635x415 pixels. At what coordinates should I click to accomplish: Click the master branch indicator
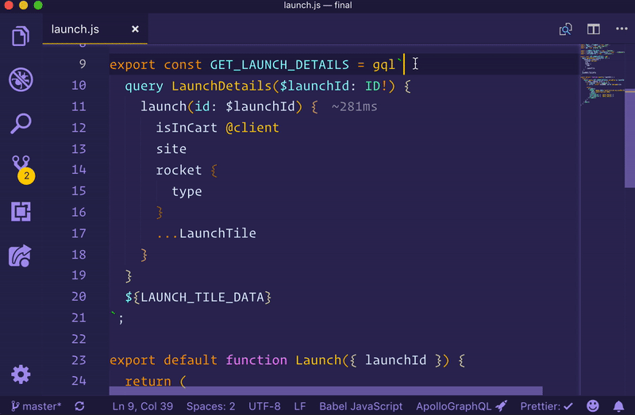click(35, 406)
